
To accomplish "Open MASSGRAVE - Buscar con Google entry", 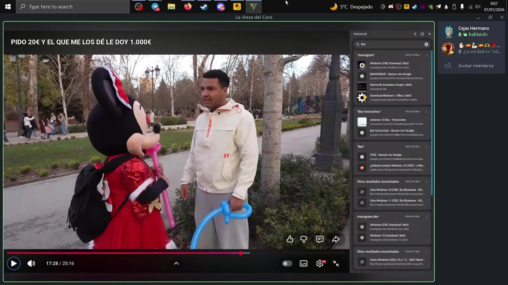I will pyautogui.click(x=392, y=76).
